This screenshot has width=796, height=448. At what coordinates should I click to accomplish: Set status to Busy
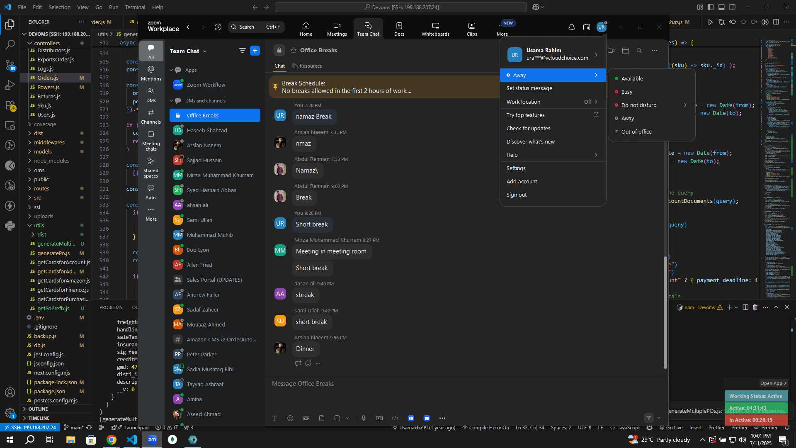(651, 92)
